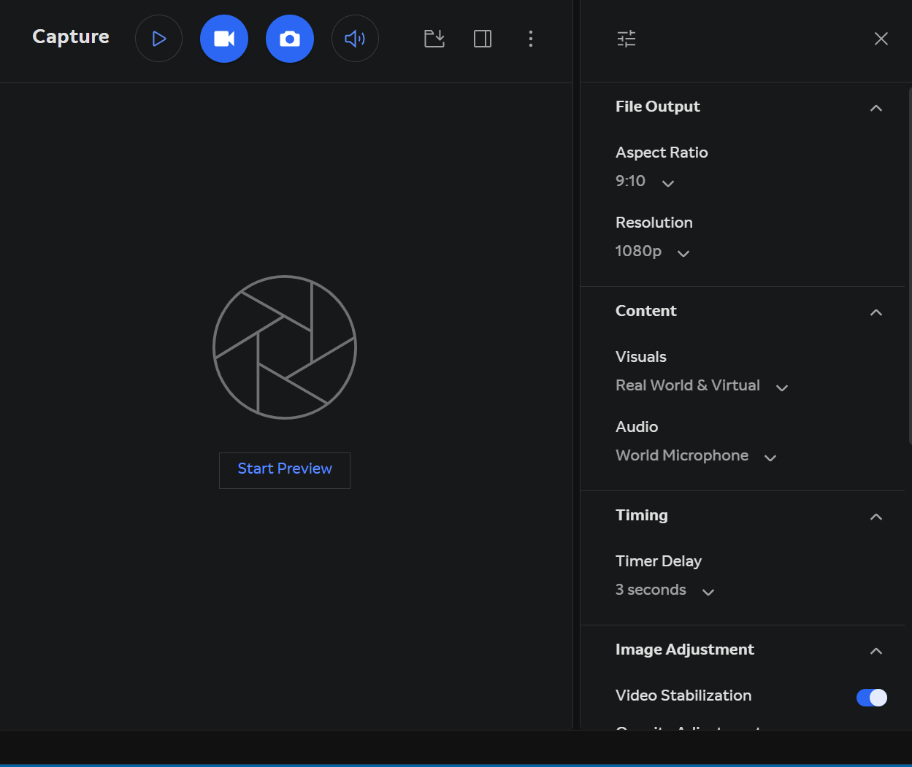Click the speaker audio icon

point(355,38)
